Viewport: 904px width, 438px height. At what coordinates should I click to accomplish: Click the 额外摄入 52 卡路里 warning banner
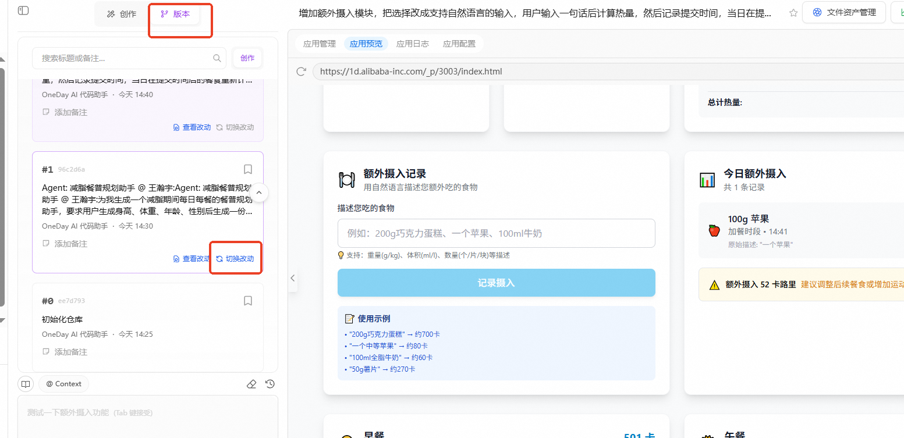click(x=801, y=284)
